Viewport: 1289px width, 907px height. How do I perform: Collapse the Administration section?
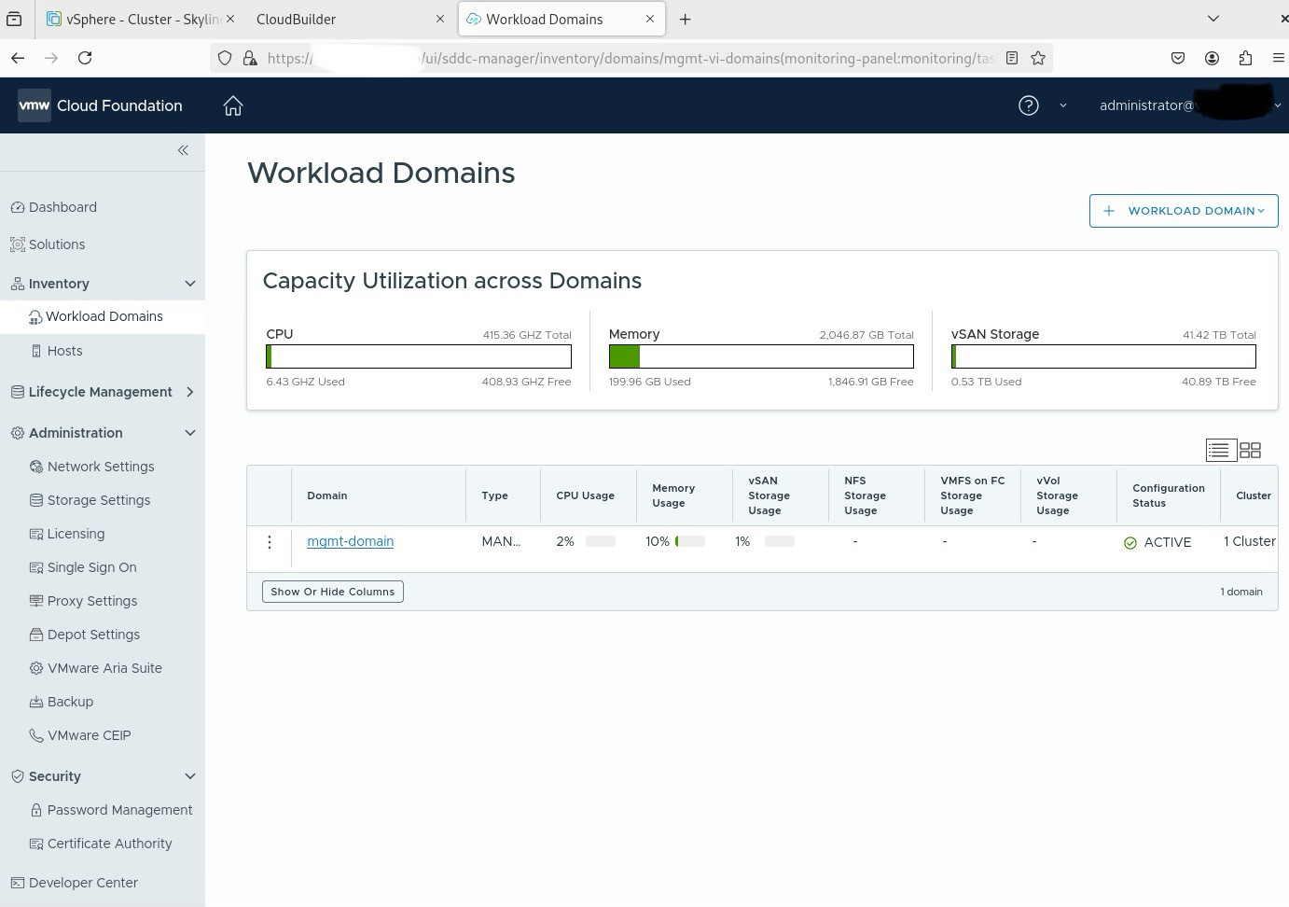190,433
